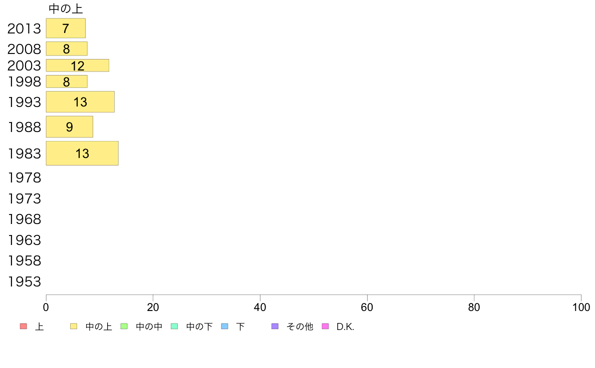Click the teal 中の下 legend swatch

tap(175, 326)
